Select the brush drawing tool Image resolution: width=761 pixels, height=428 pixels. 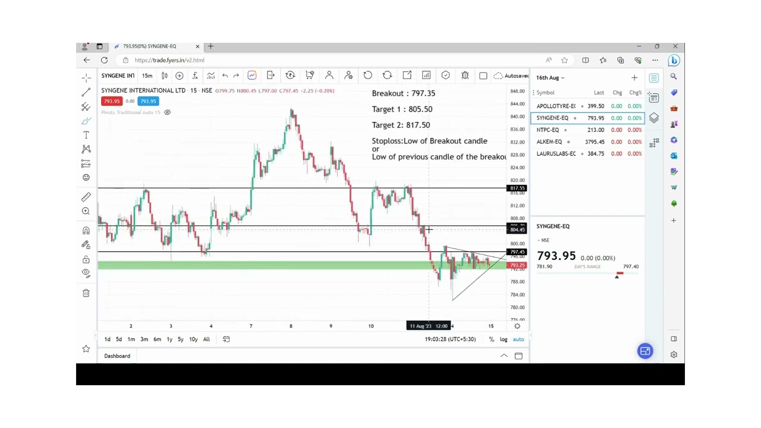tap(86, 121)
